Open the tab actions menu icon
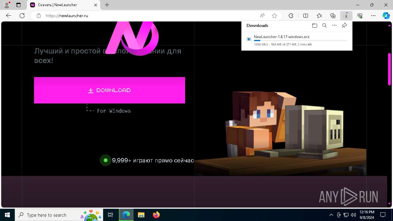393x221 pixels. pyautogui.click(x=18, y=5)
